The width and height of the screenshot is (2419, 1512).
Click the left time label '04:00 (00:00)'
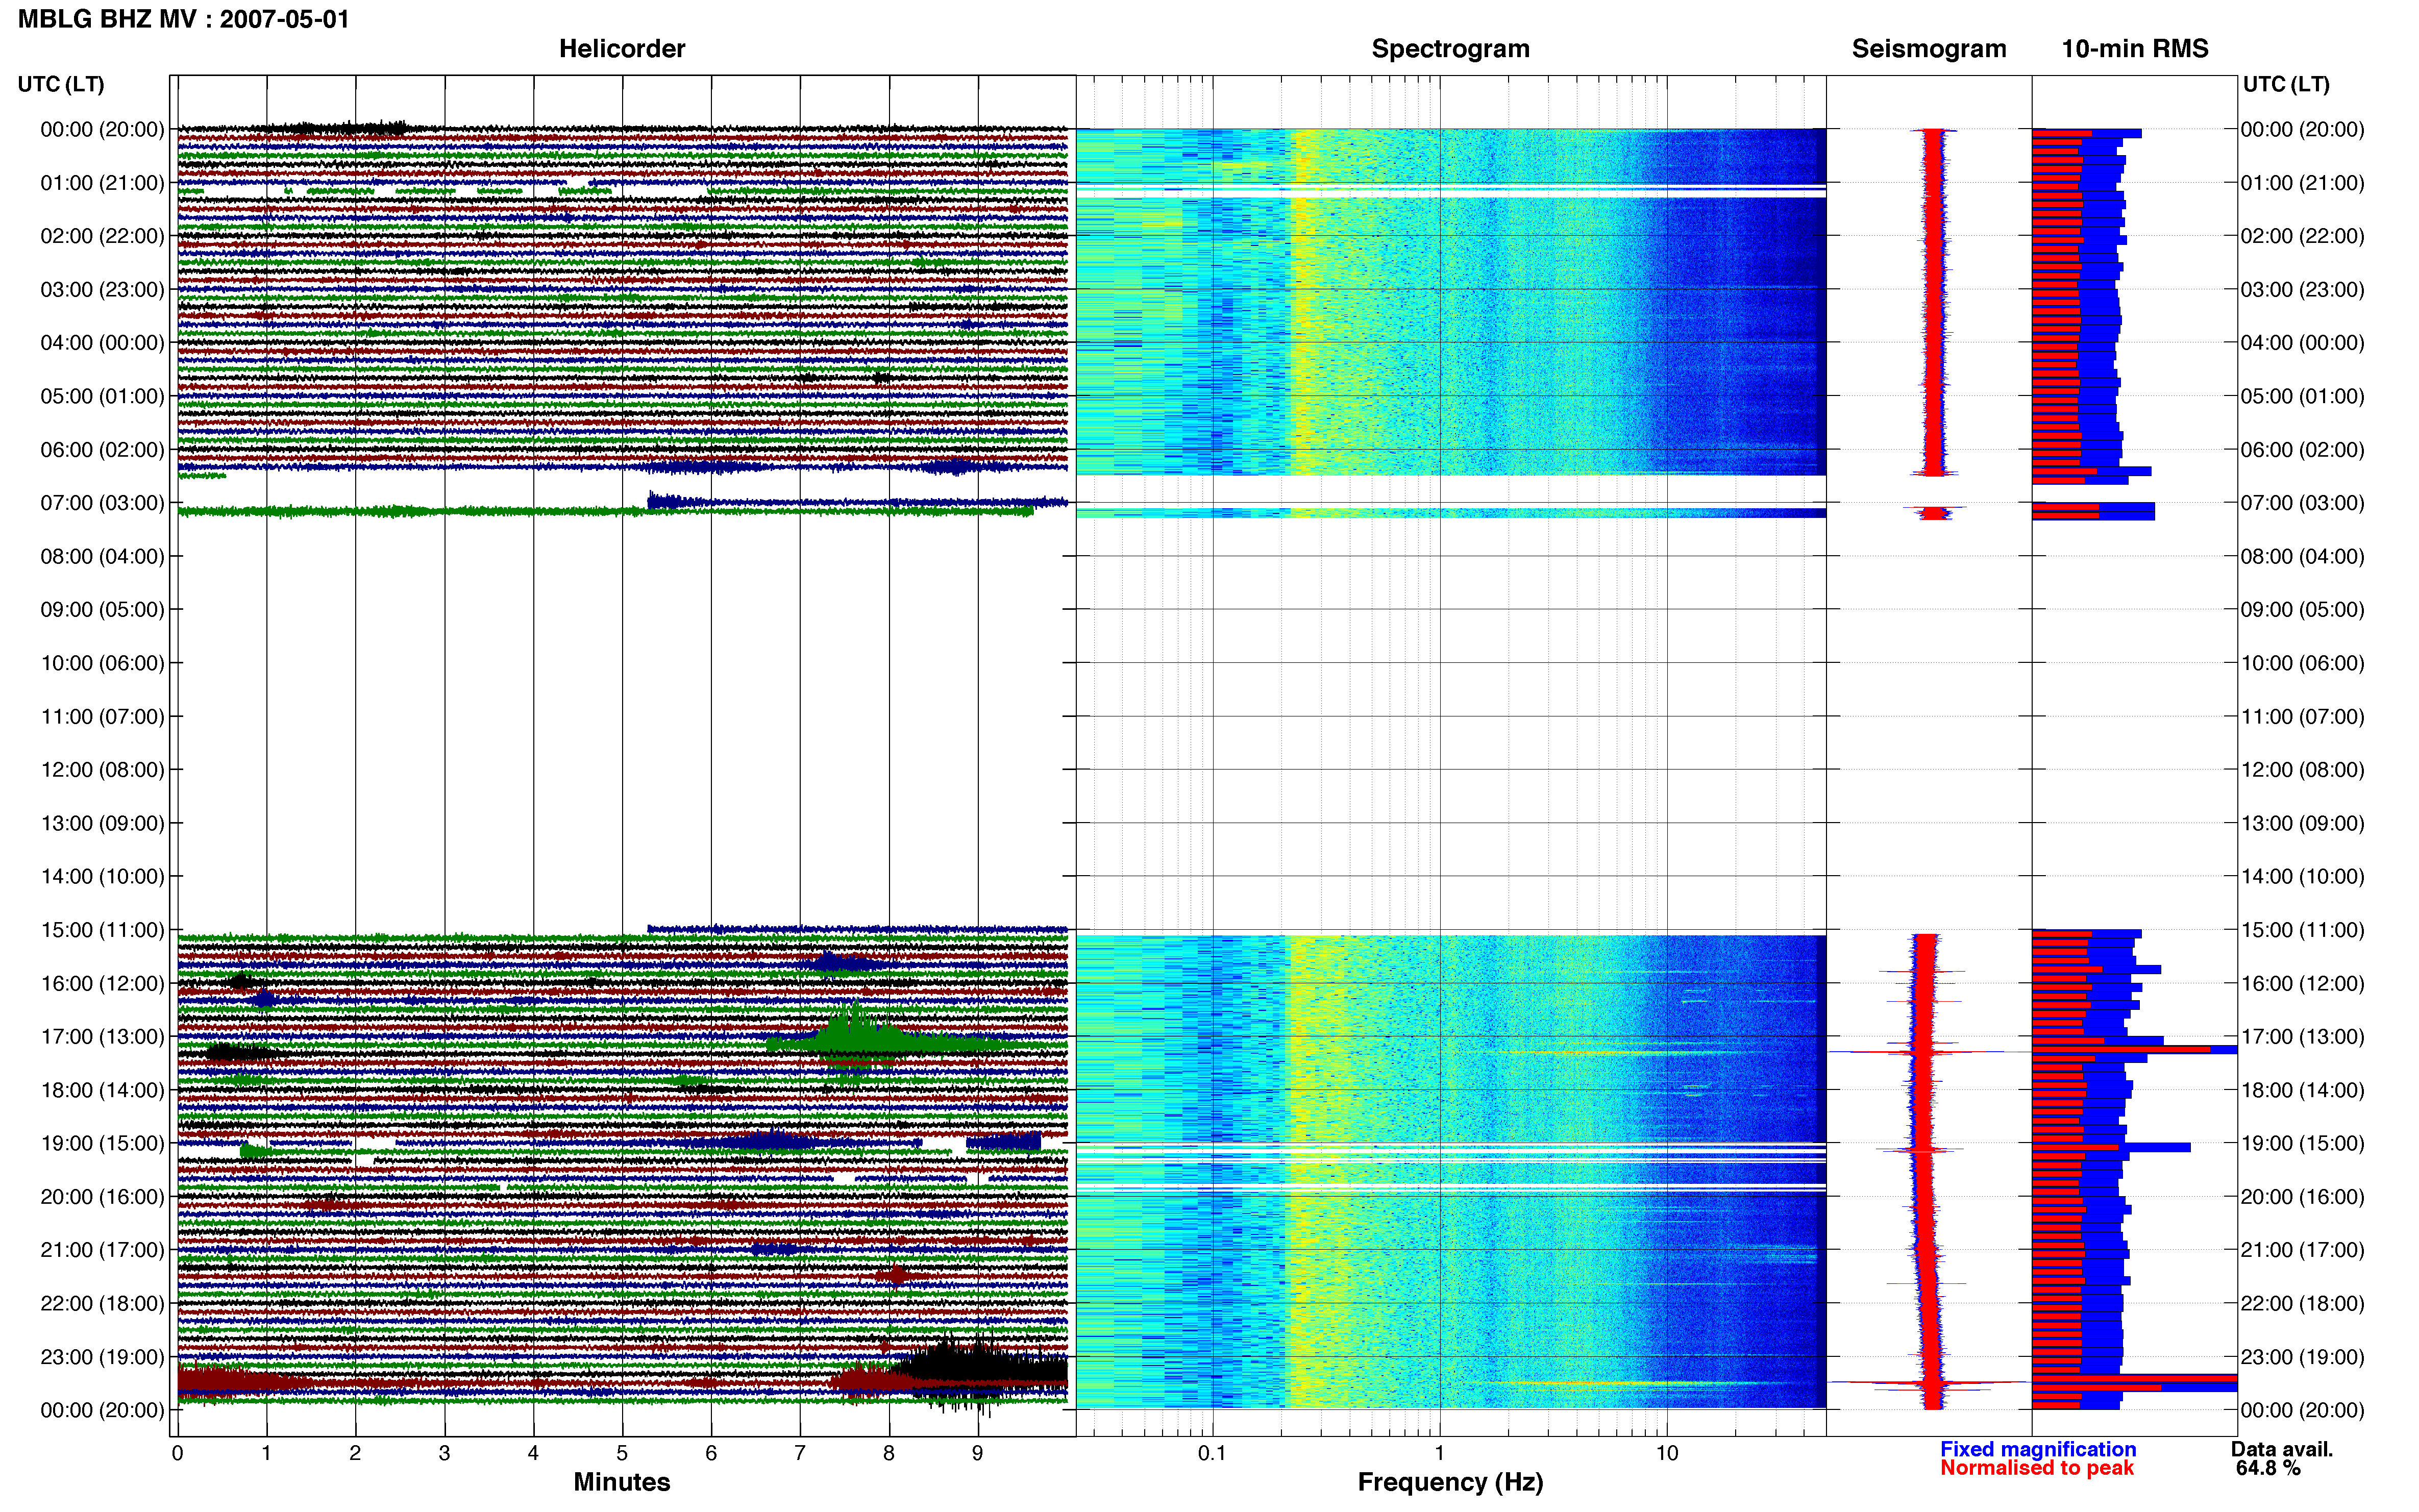coord(102,343)
